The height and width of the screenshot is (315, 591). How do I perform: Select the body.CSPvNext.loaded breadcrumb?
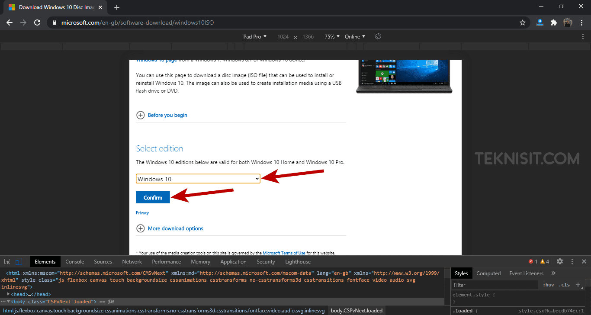(357, 311)
